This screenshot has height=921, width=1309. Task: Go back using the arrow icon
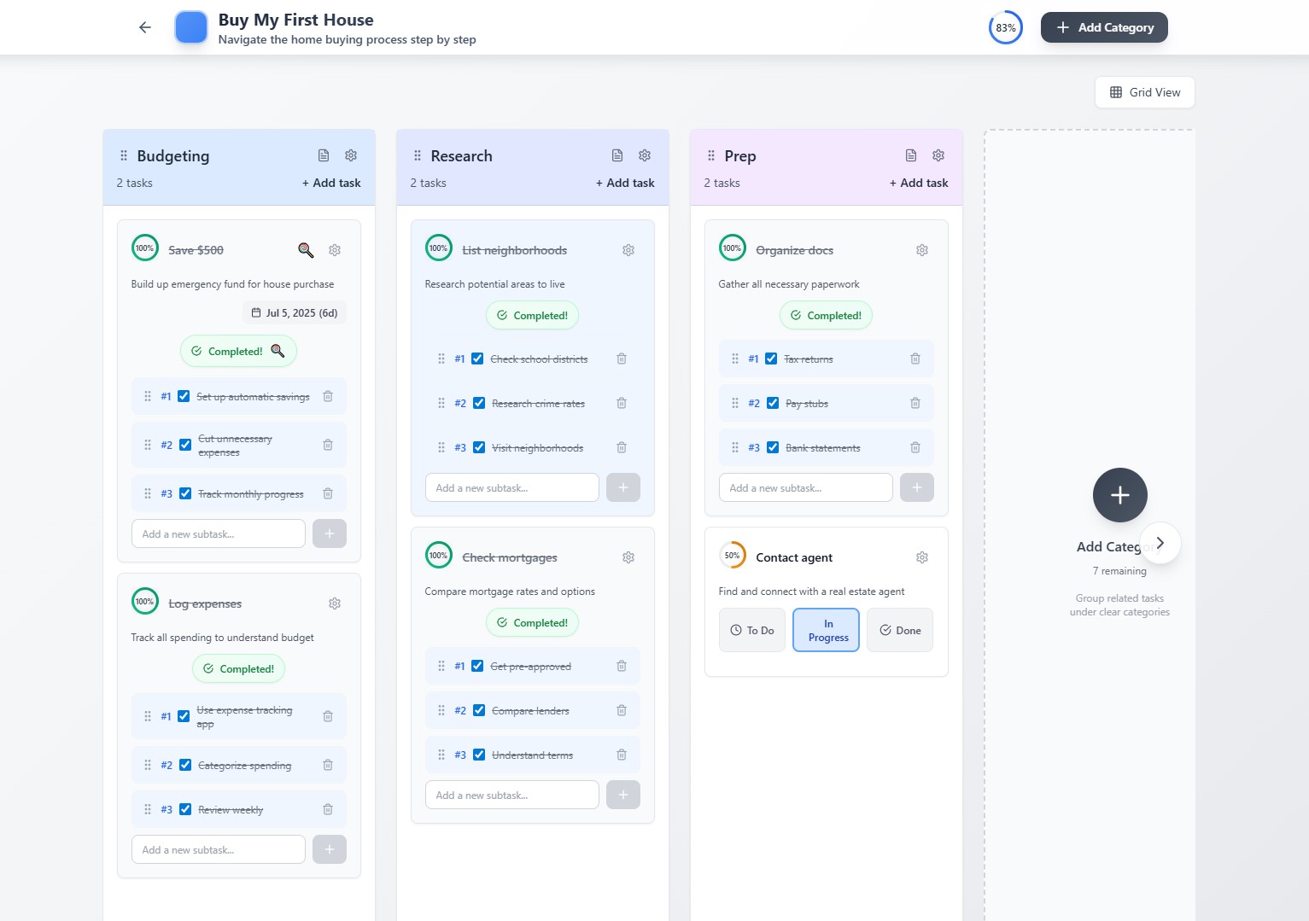pos(145,27)
